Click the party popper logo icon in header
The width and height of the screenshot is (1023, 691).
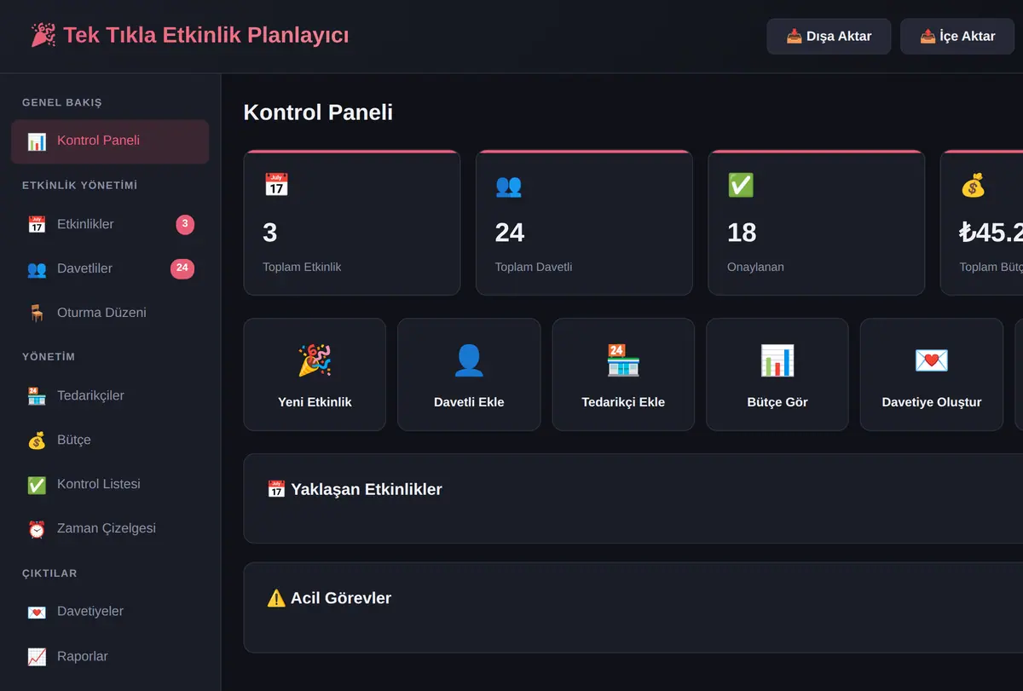pyautogui.click(x=43, y=35)
